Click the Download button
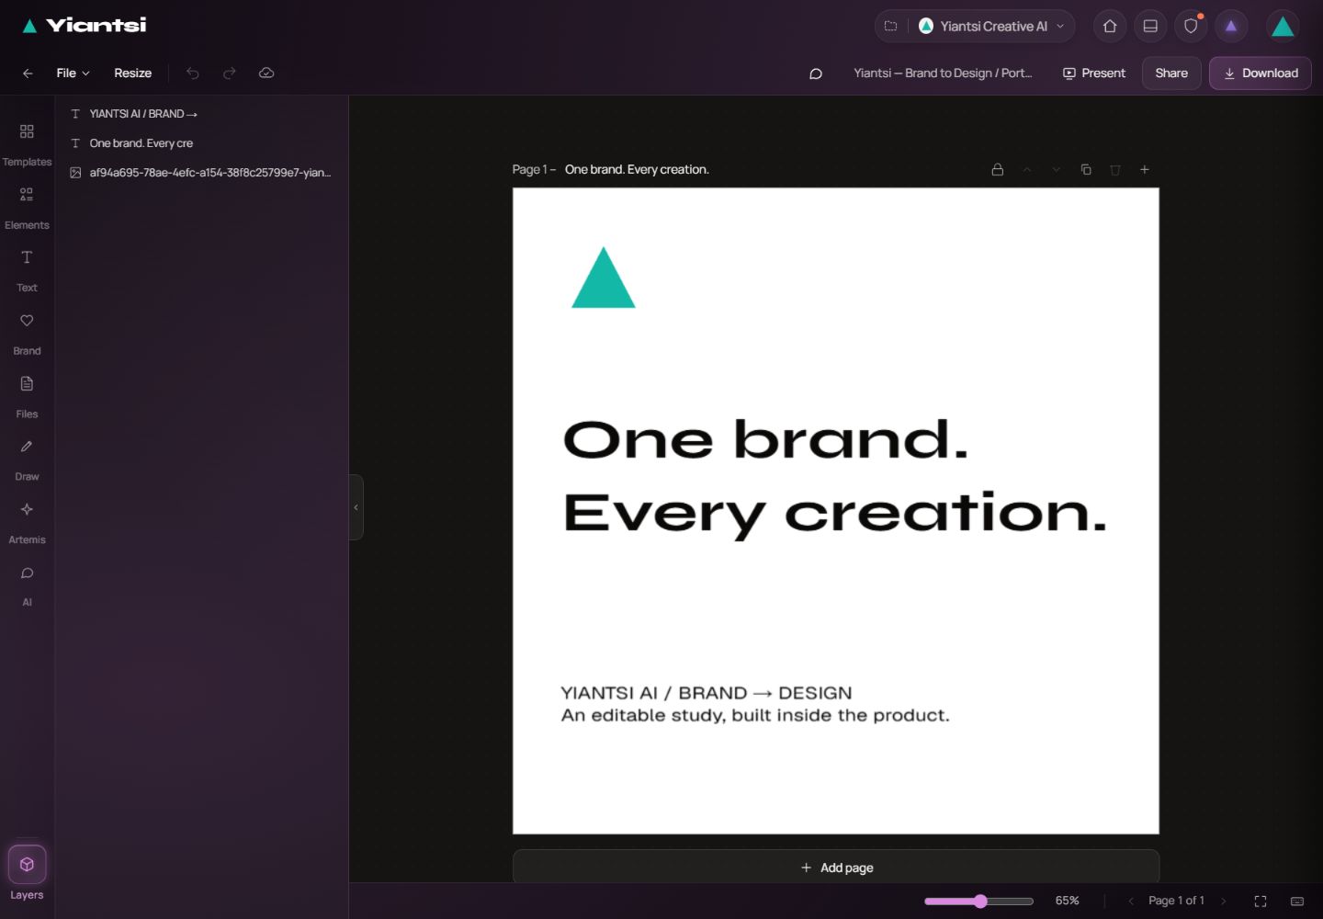 (1261, 74)
